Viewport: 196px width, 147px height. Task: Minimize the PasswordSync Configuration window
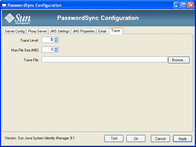click(177, 5)
